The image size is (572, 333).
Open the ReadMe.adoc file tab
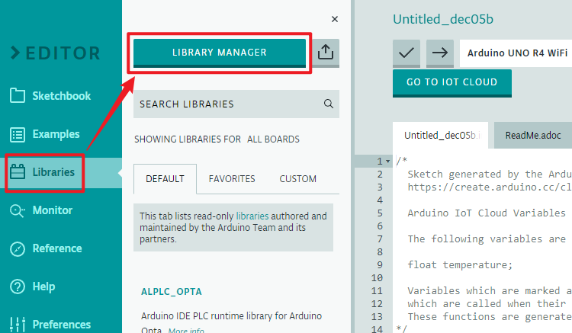click(532, 136)
